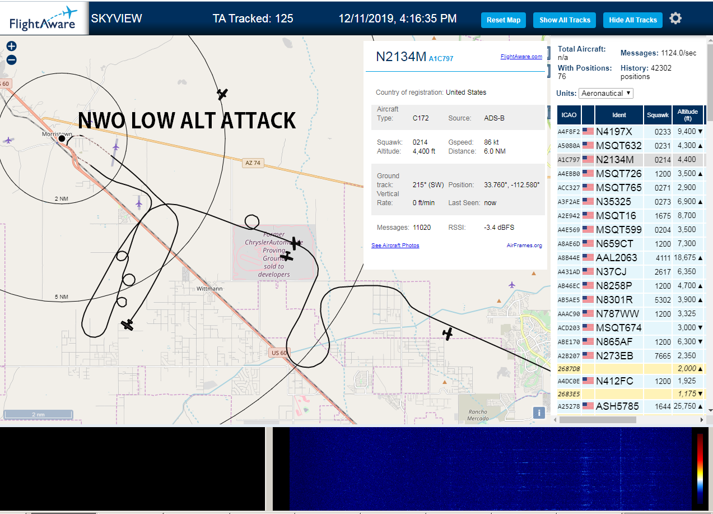Image resolution: width=713 pixels, height=514 pixels.
Task: Open AirFrames.org link
Action: [x=524, y=246]
